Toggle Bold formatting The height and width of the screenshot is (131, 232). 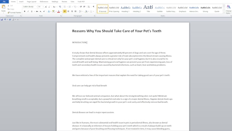25,11
